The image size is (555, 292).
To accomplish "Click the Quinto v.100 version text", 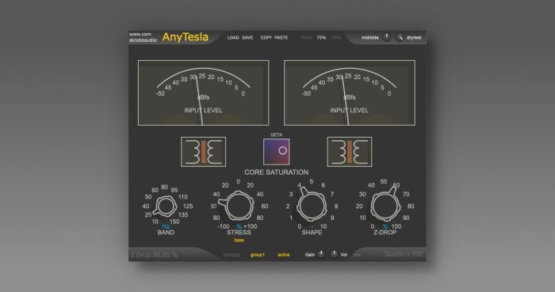I will (404, 254).
